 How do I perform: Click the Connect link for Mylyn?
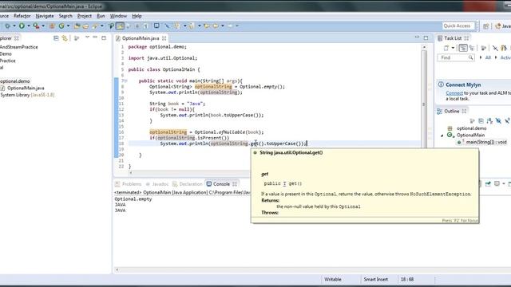point(454,93)
